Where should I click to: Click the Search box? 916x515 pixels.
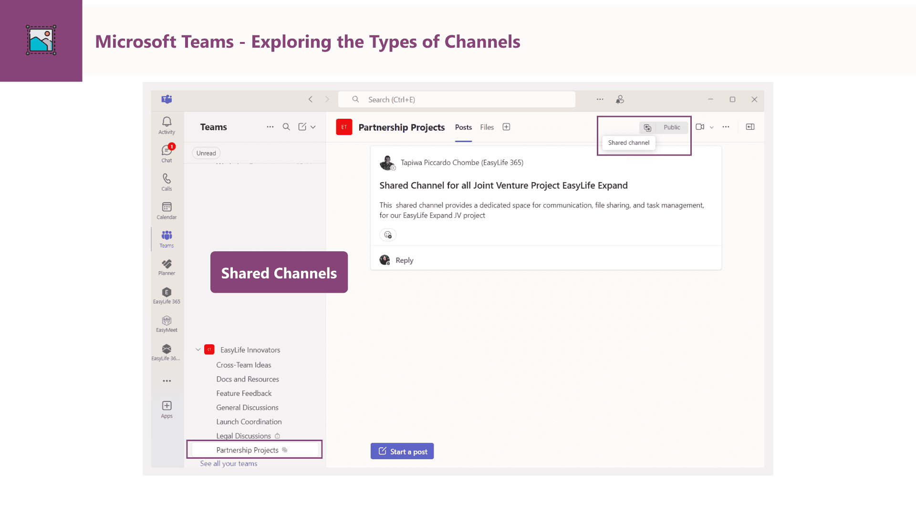(x=457, y=100)
